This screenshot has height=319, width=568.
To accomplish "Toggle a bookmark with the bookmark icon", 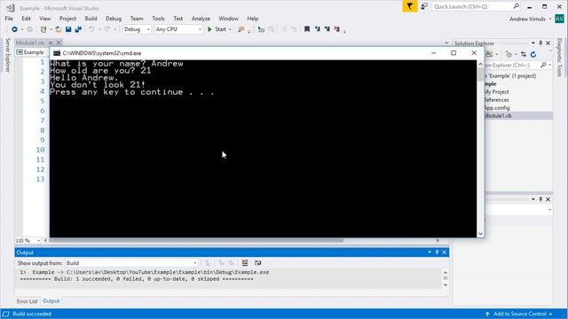I will click(x=307, y=29).
